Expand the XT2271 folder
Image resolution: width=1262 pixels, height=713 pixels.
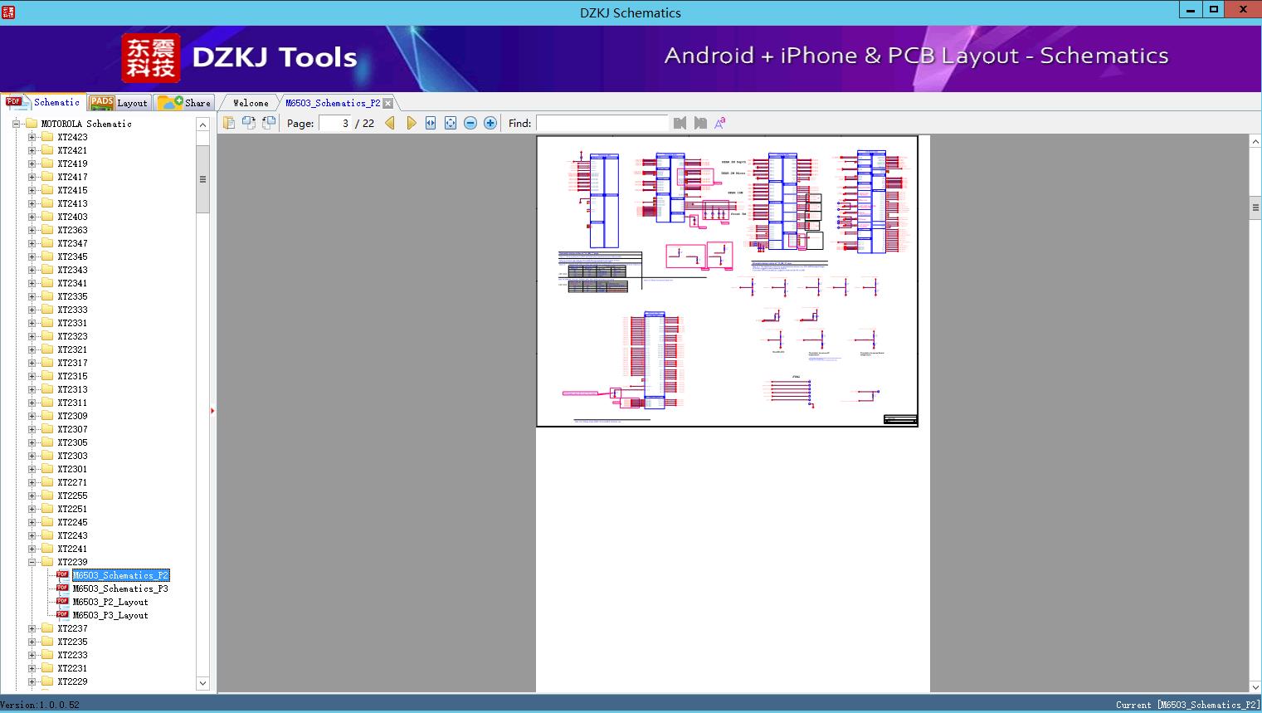[x=32, y=482]
